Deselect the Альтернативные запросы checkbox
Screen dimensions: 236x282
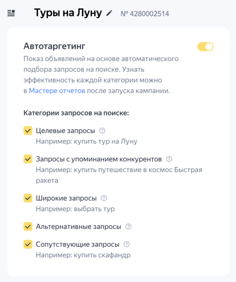(x=28, y=226)
